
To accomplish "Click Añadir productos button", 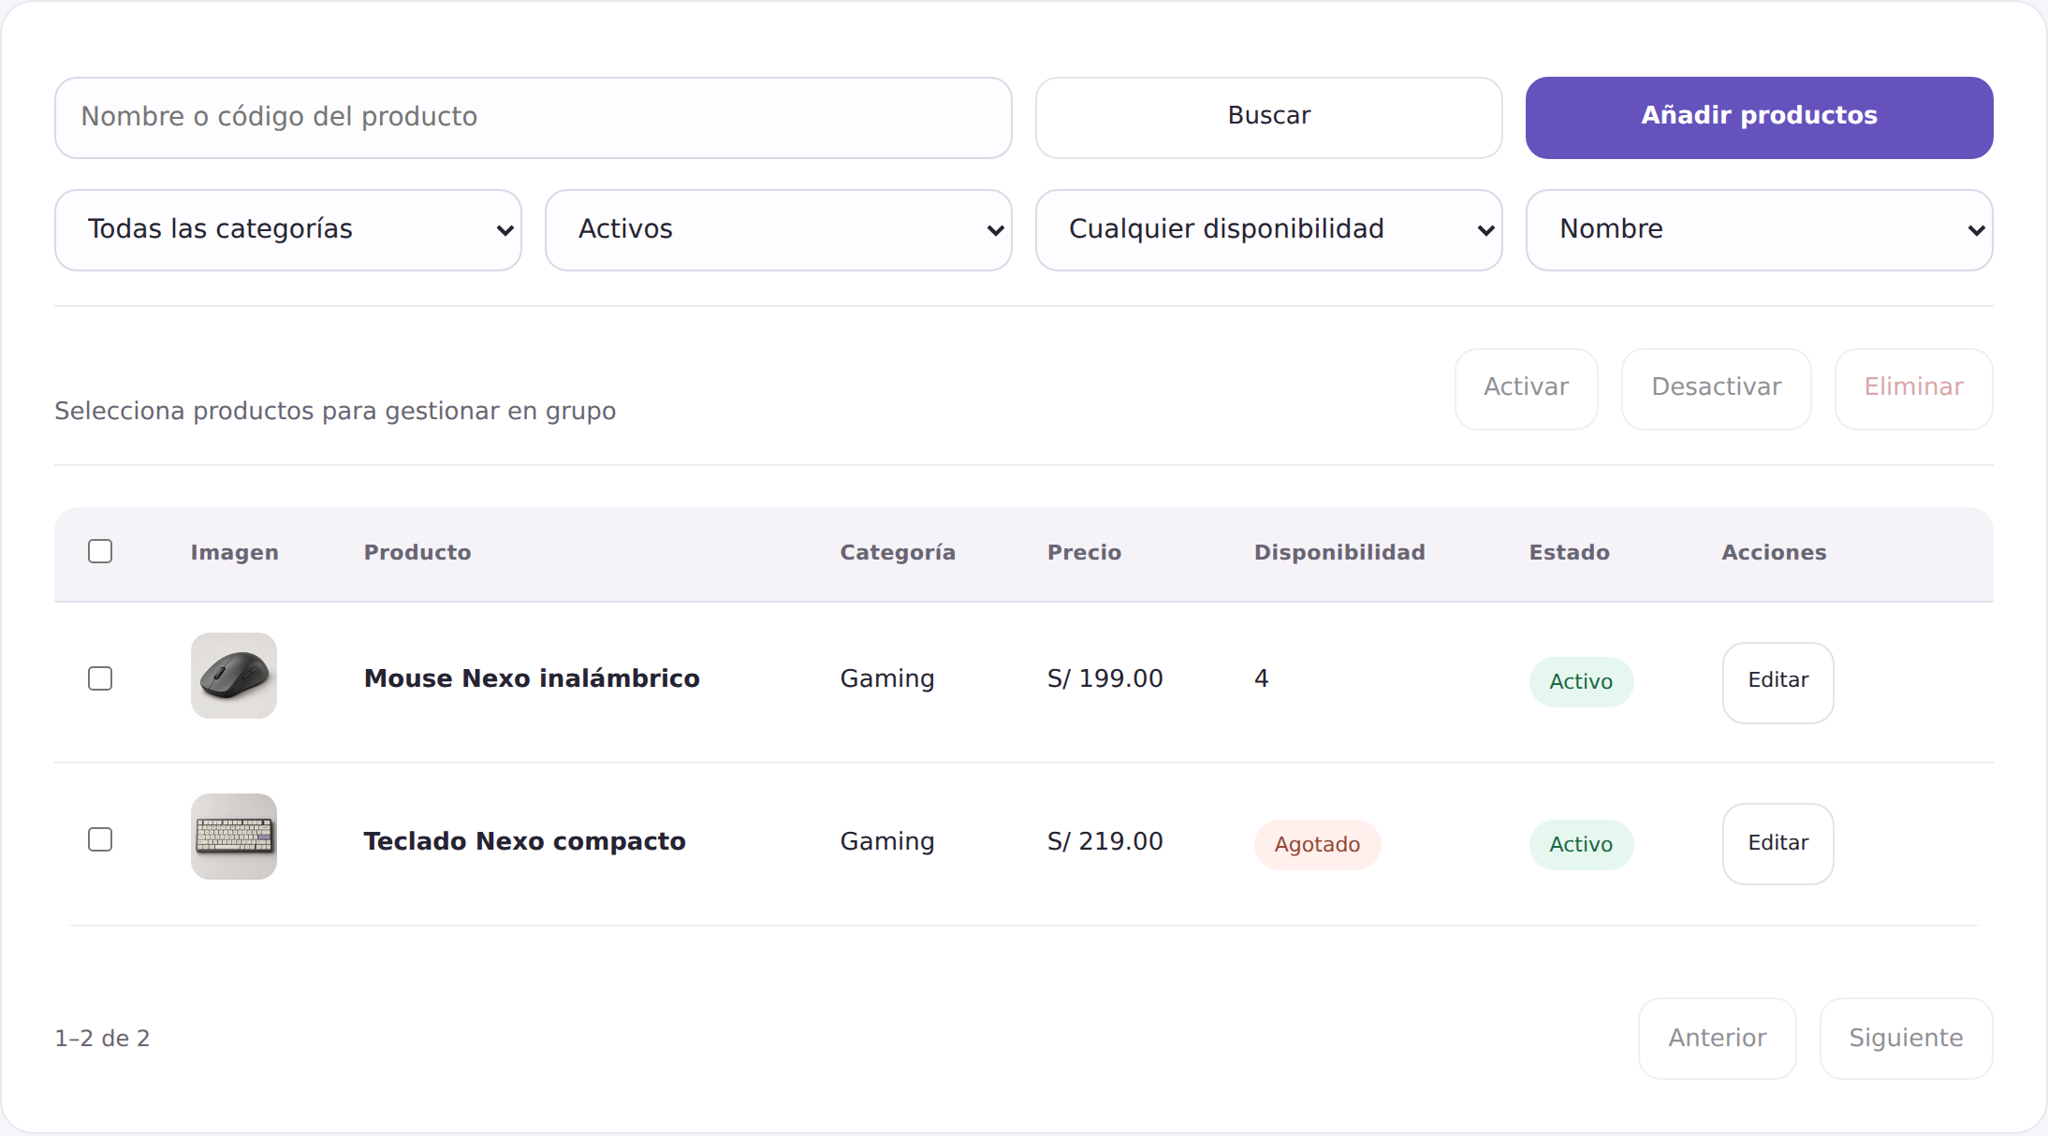I will (x=1759, y=117).
